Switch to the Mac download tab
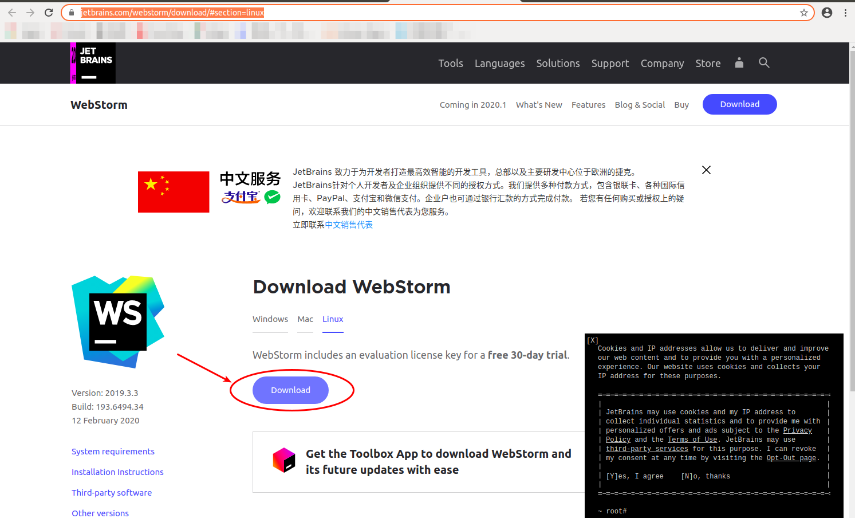Image resolution: width=855 pixels, height=518 pixels. [305, 319]
